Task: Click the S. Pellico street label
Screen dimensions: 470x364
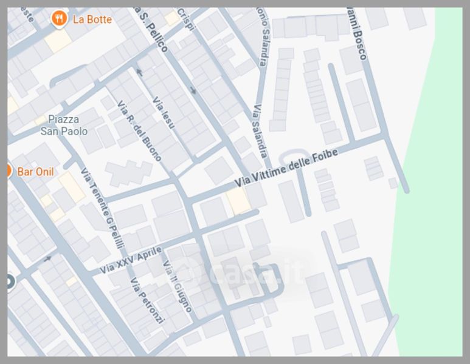Action: pyautogui.click(x=151, y=30)
